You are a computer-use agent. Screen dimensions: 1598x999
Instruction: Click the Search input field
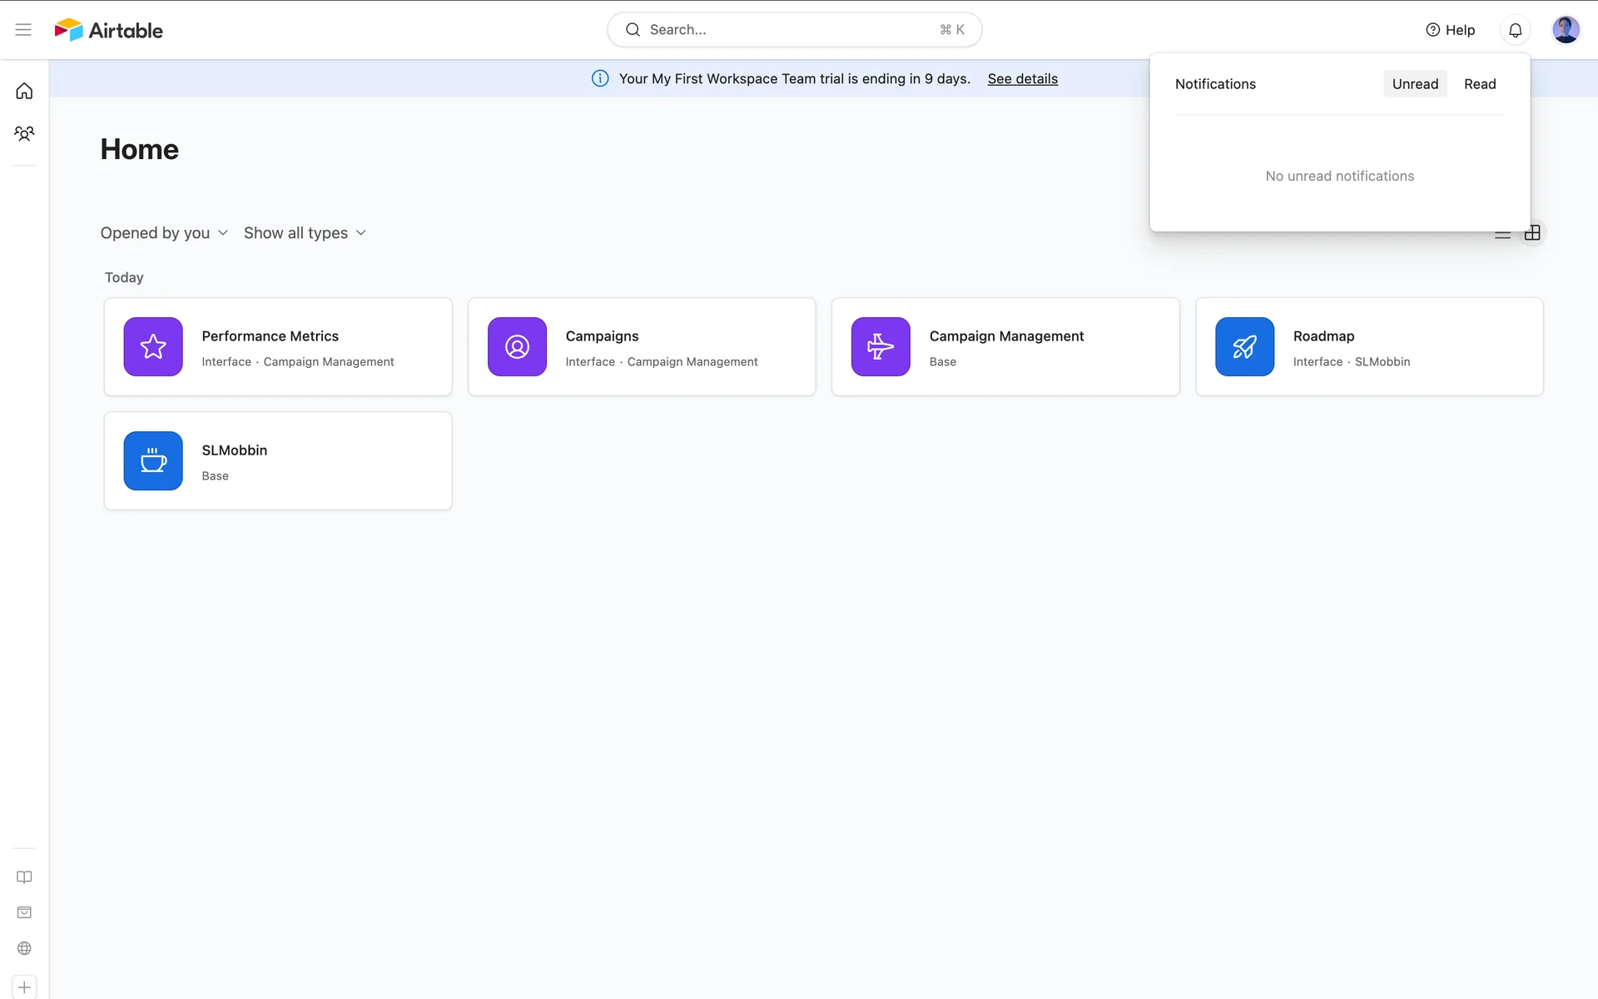pos(794,30)
